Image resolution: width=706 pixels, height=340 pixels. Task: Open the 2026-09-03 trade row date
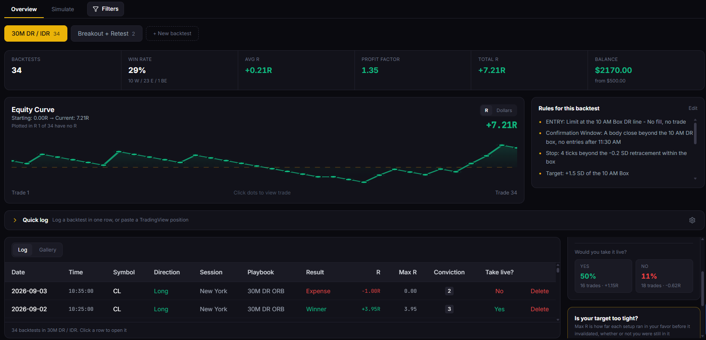point(29,291)
